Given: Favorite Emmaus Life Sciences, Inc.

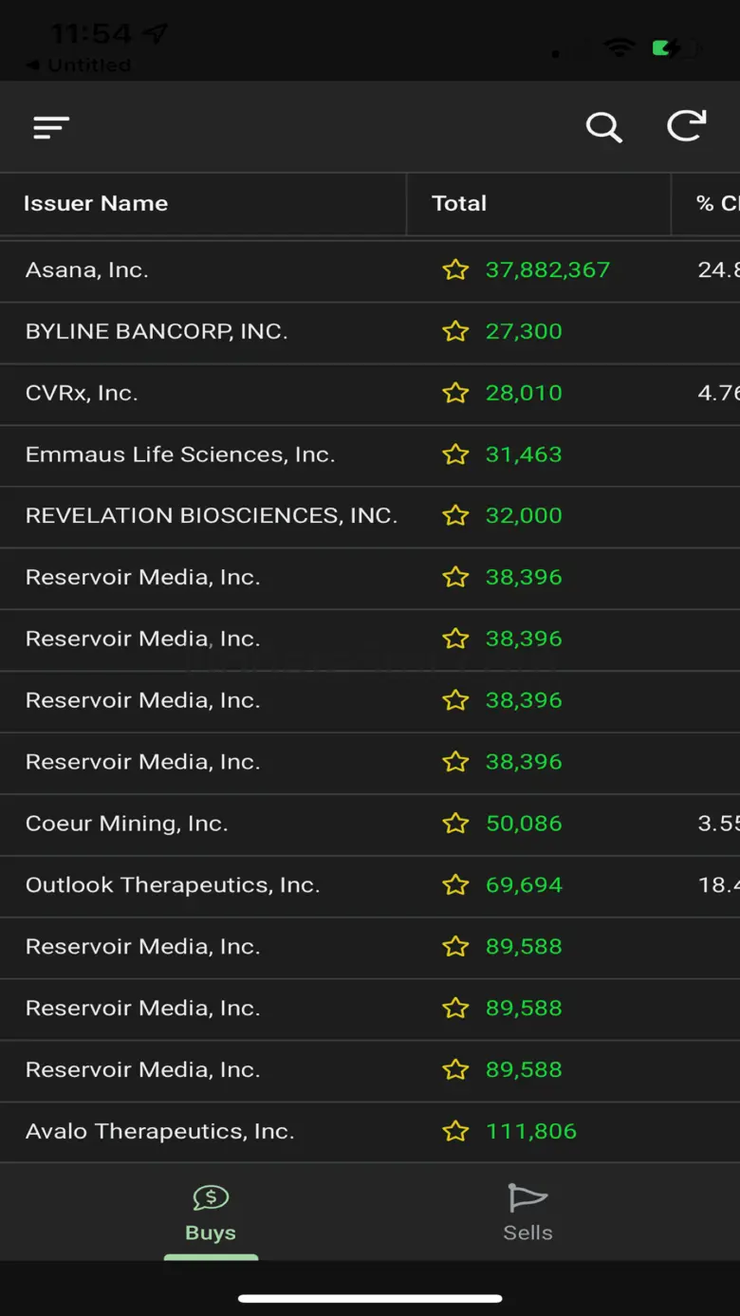Looking at the screenshot, I should (455, 454).
